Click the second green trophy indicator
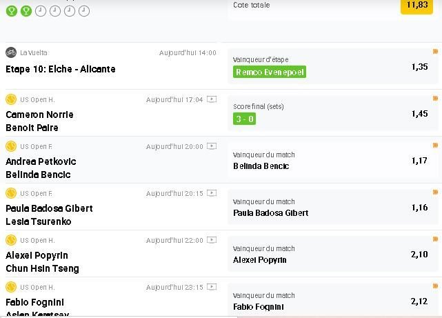Screen dimensions: 442x318 [26, 11]
